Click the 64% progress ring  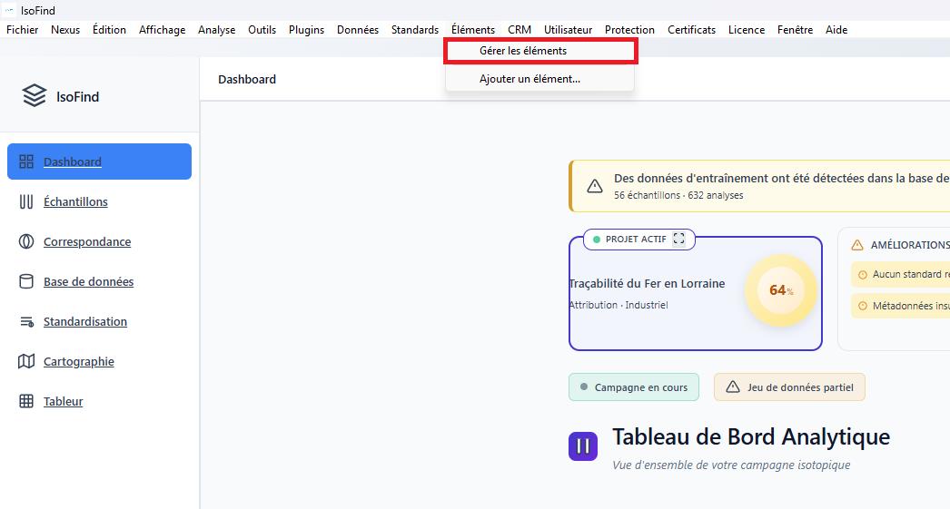(x=780, y=290)
